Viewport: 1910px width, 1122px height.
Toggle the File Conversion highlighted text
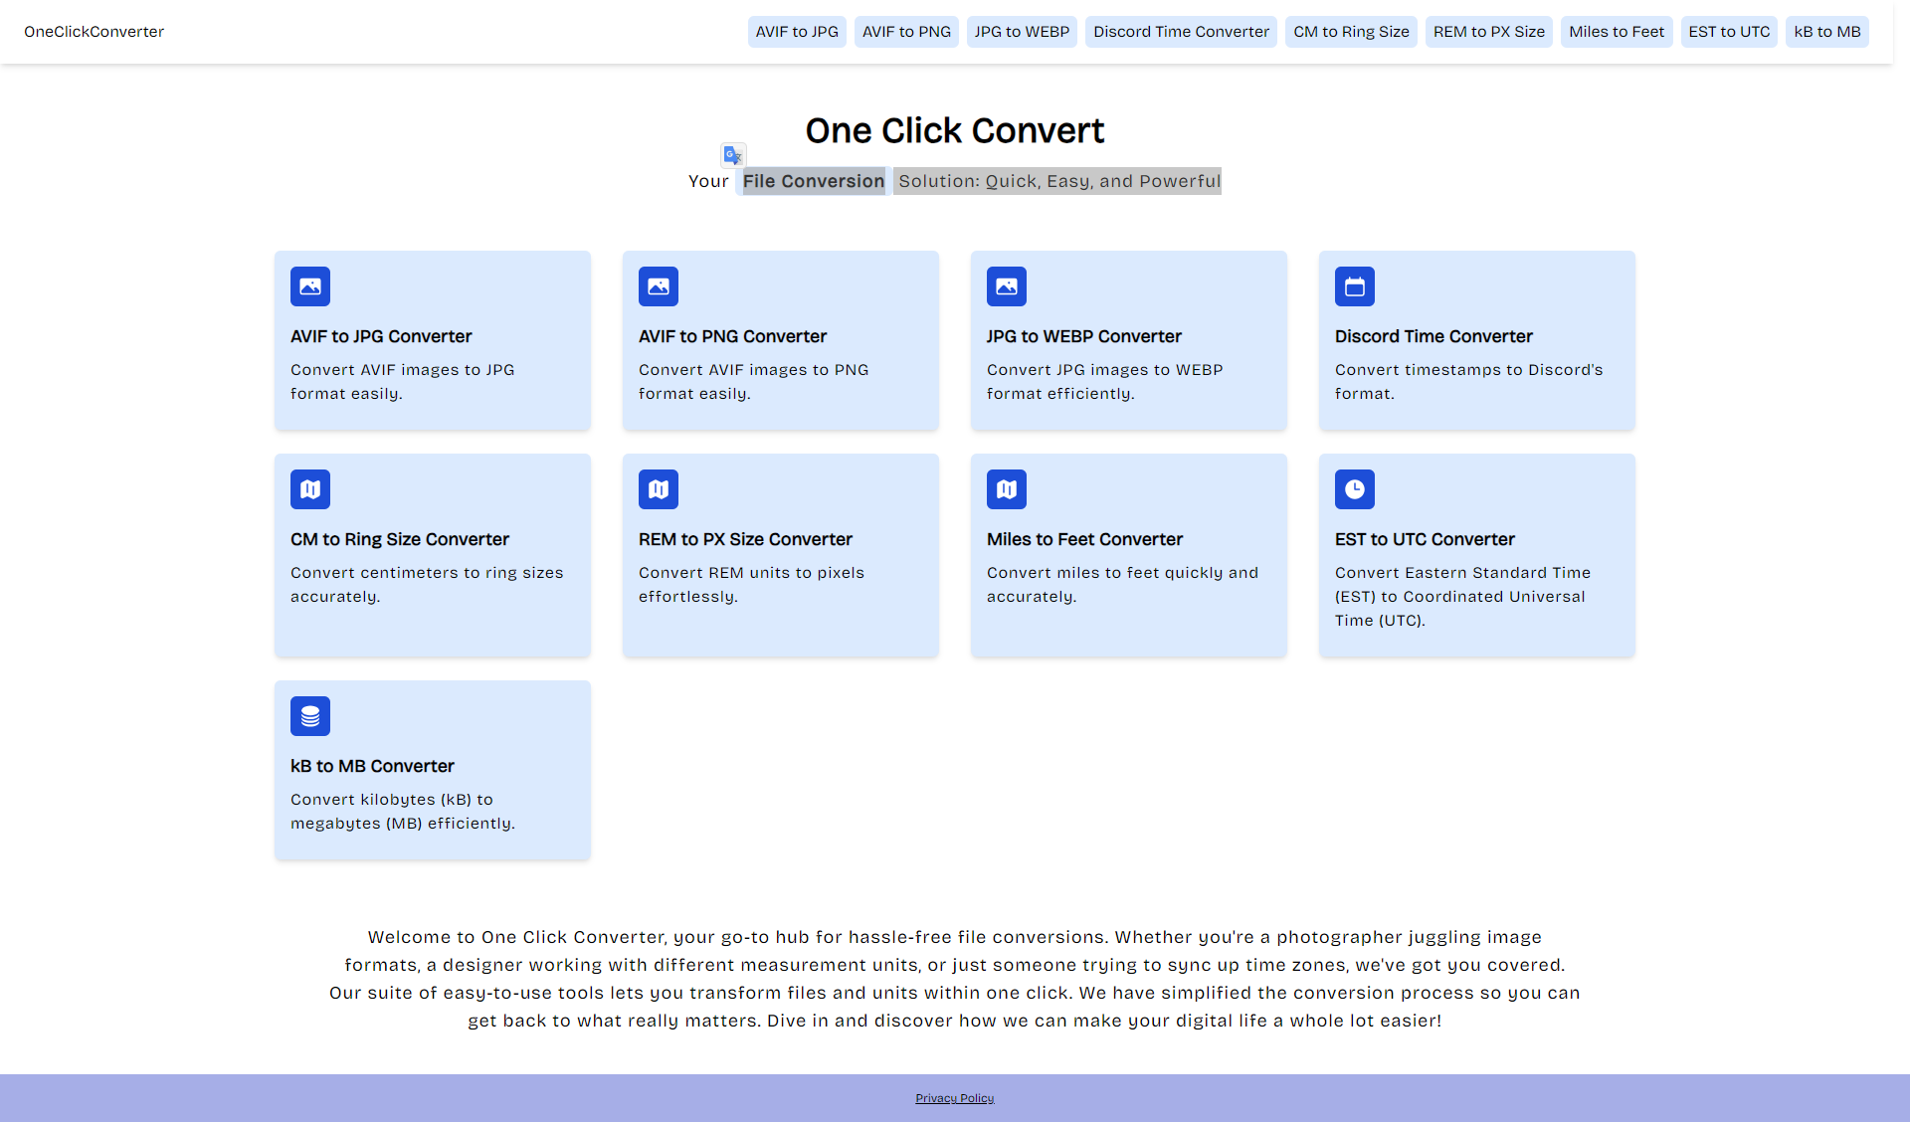[814, 180]
